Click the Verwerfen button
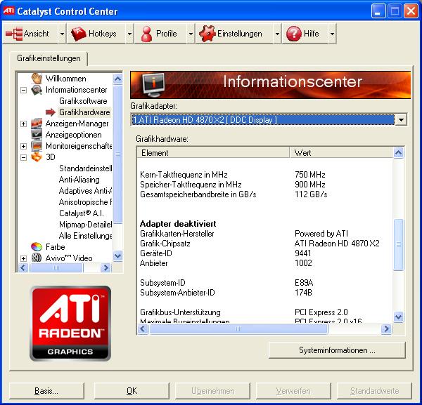The height and width of the screenshot is (405, 422). point(293,391)
